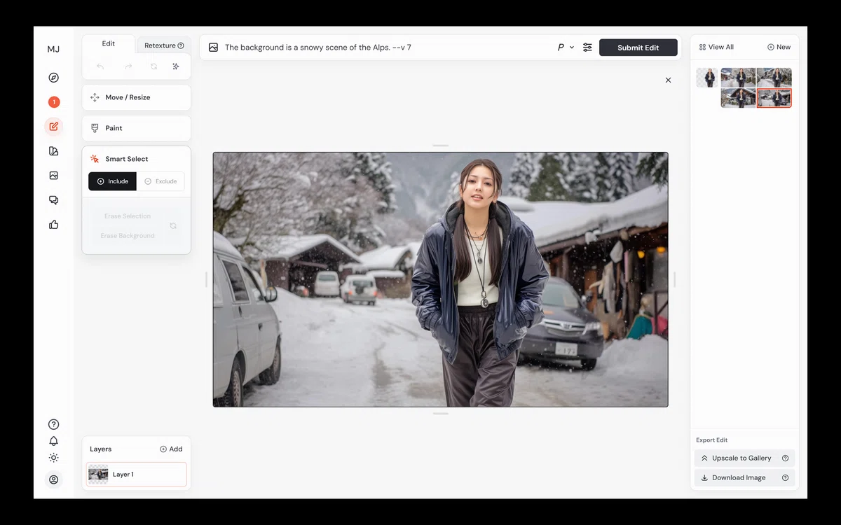Screen dimensions: 841x525
Task: Click the prompt text input field
Action: click(x=385, y=48)
